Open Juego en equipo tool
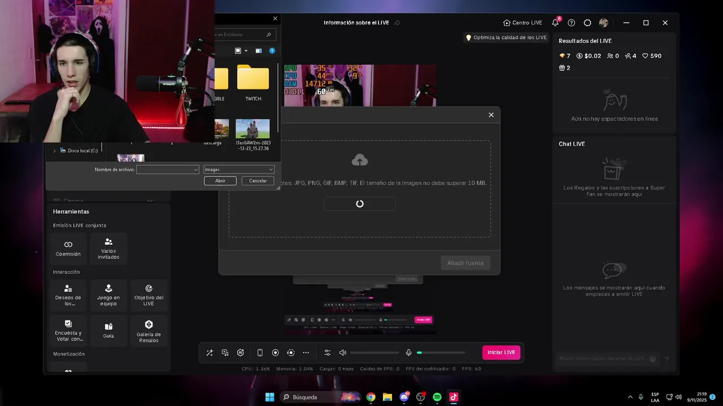This screenshot has width=723, height=406. click(x=108, y=295)
